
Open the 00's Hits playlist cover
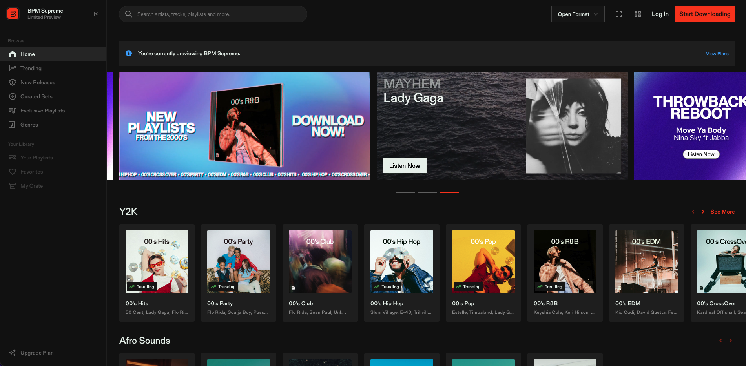[x=157, y=262]
